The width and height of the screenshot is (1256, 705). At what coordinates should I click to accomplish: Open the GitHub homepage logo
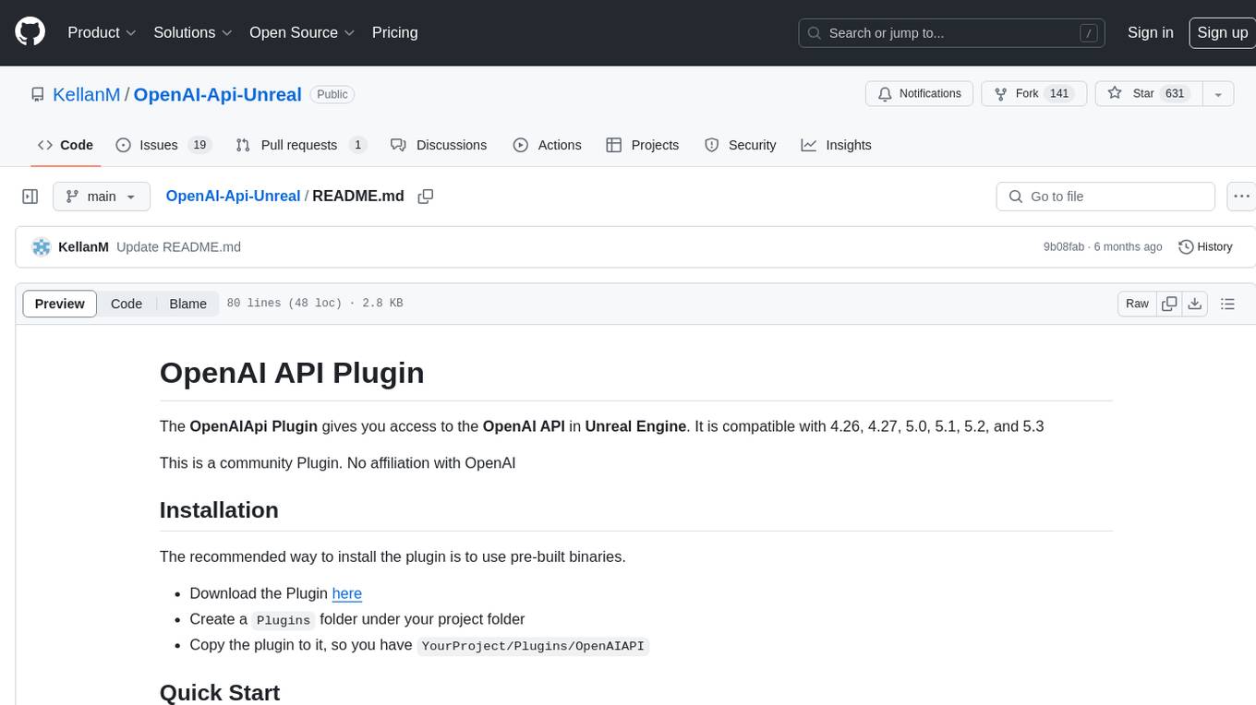[30, 32]
